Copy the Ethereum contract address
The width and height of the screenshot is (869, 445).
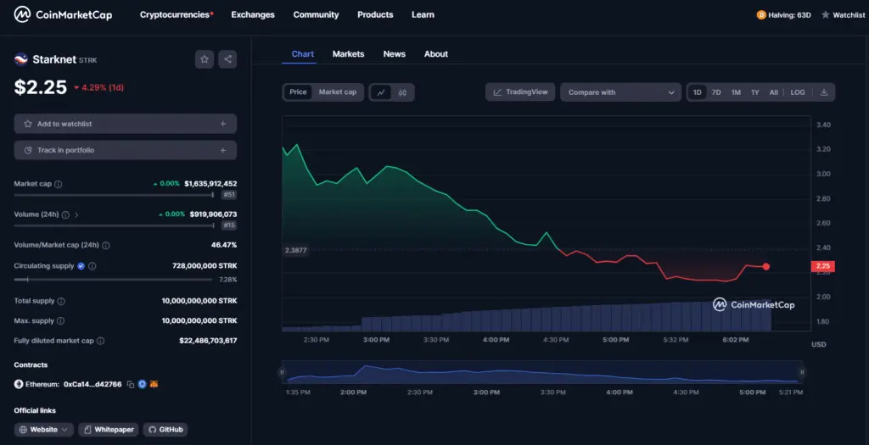pyautogui.click(x=131, y=384)
